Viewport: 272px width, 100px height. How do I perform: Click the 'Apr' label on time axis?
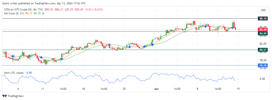156,89
